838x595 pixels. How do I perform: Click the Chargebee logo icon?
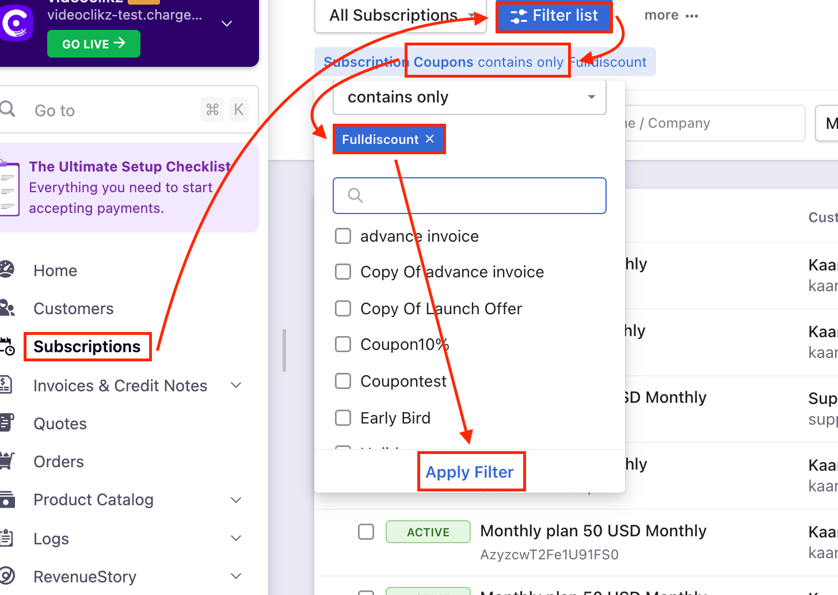tap(15, 22)
